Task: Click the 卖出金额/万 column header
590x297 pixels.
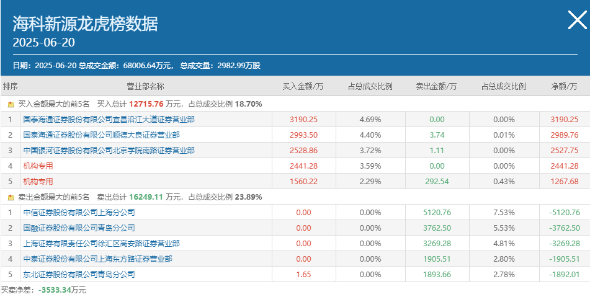Action: pyautogui.click(x=437, y=86)
